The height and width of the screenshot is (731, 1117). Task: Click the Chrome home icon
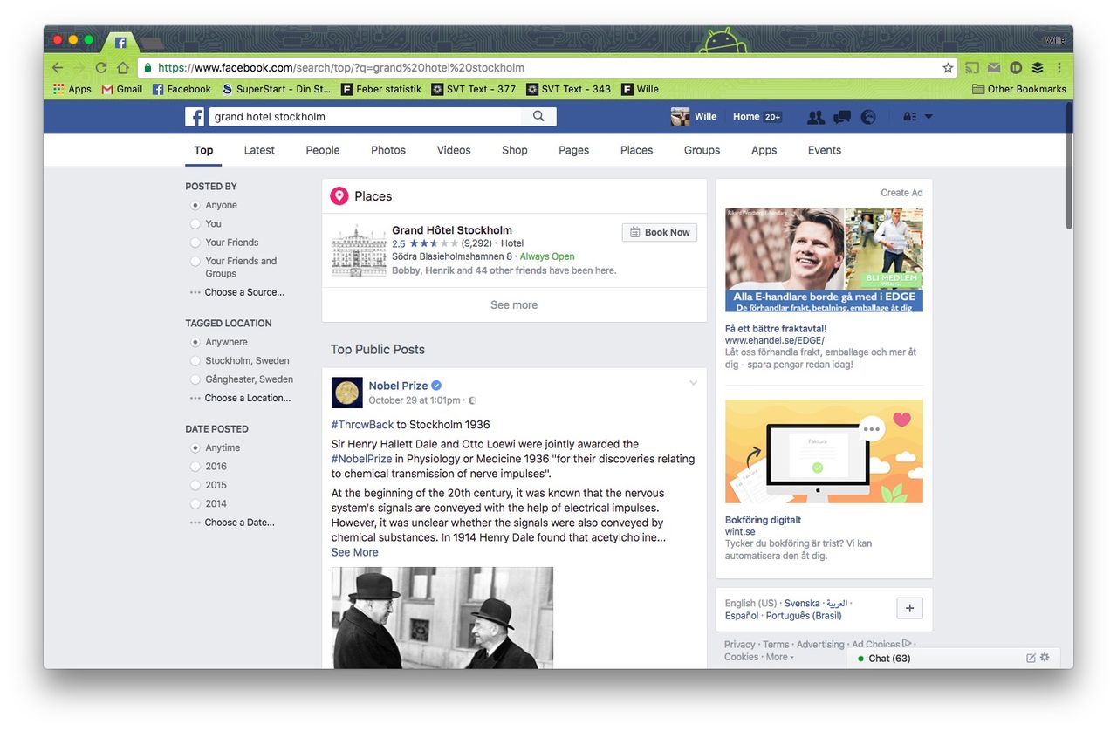123,67
